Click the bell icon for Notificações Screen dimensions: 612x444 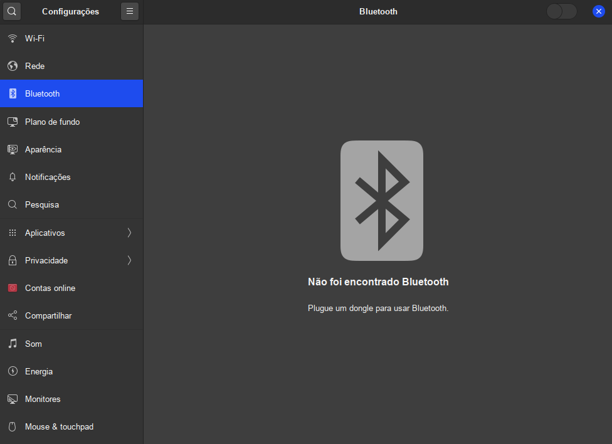(13, 177)
